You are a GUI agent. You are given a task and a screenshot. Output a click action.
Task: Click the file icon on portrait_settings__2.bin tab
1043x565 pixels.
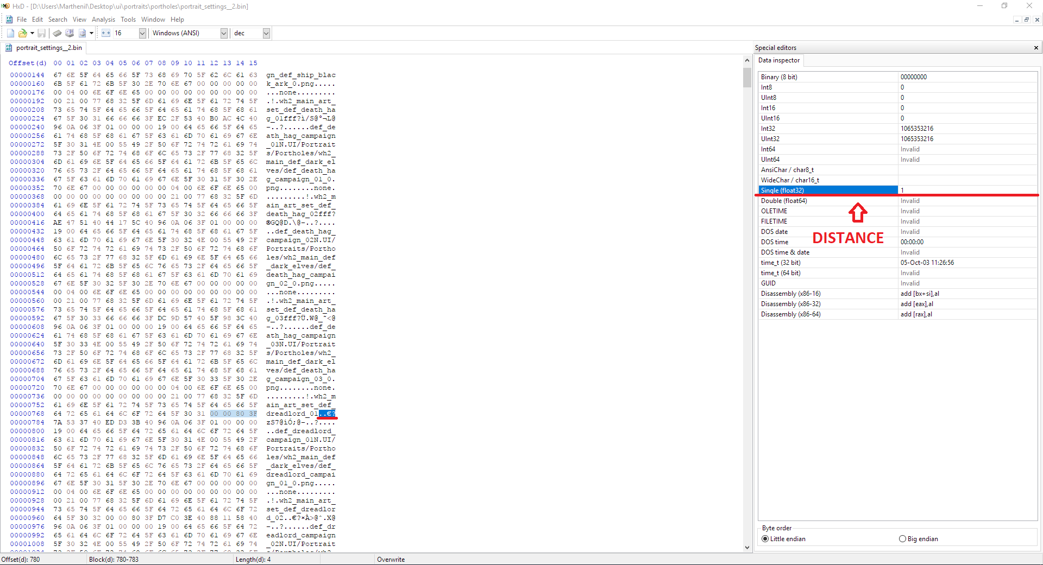[9, 48]
